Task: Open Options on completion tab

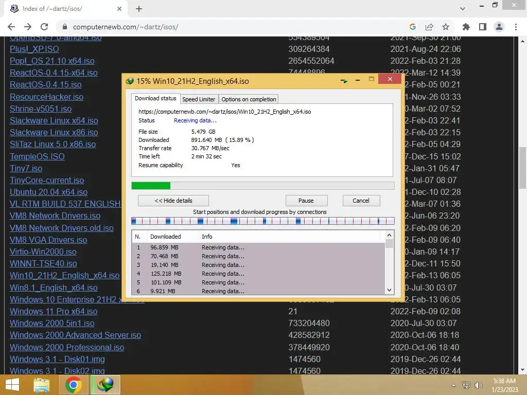Action: [x=249, y=99]
